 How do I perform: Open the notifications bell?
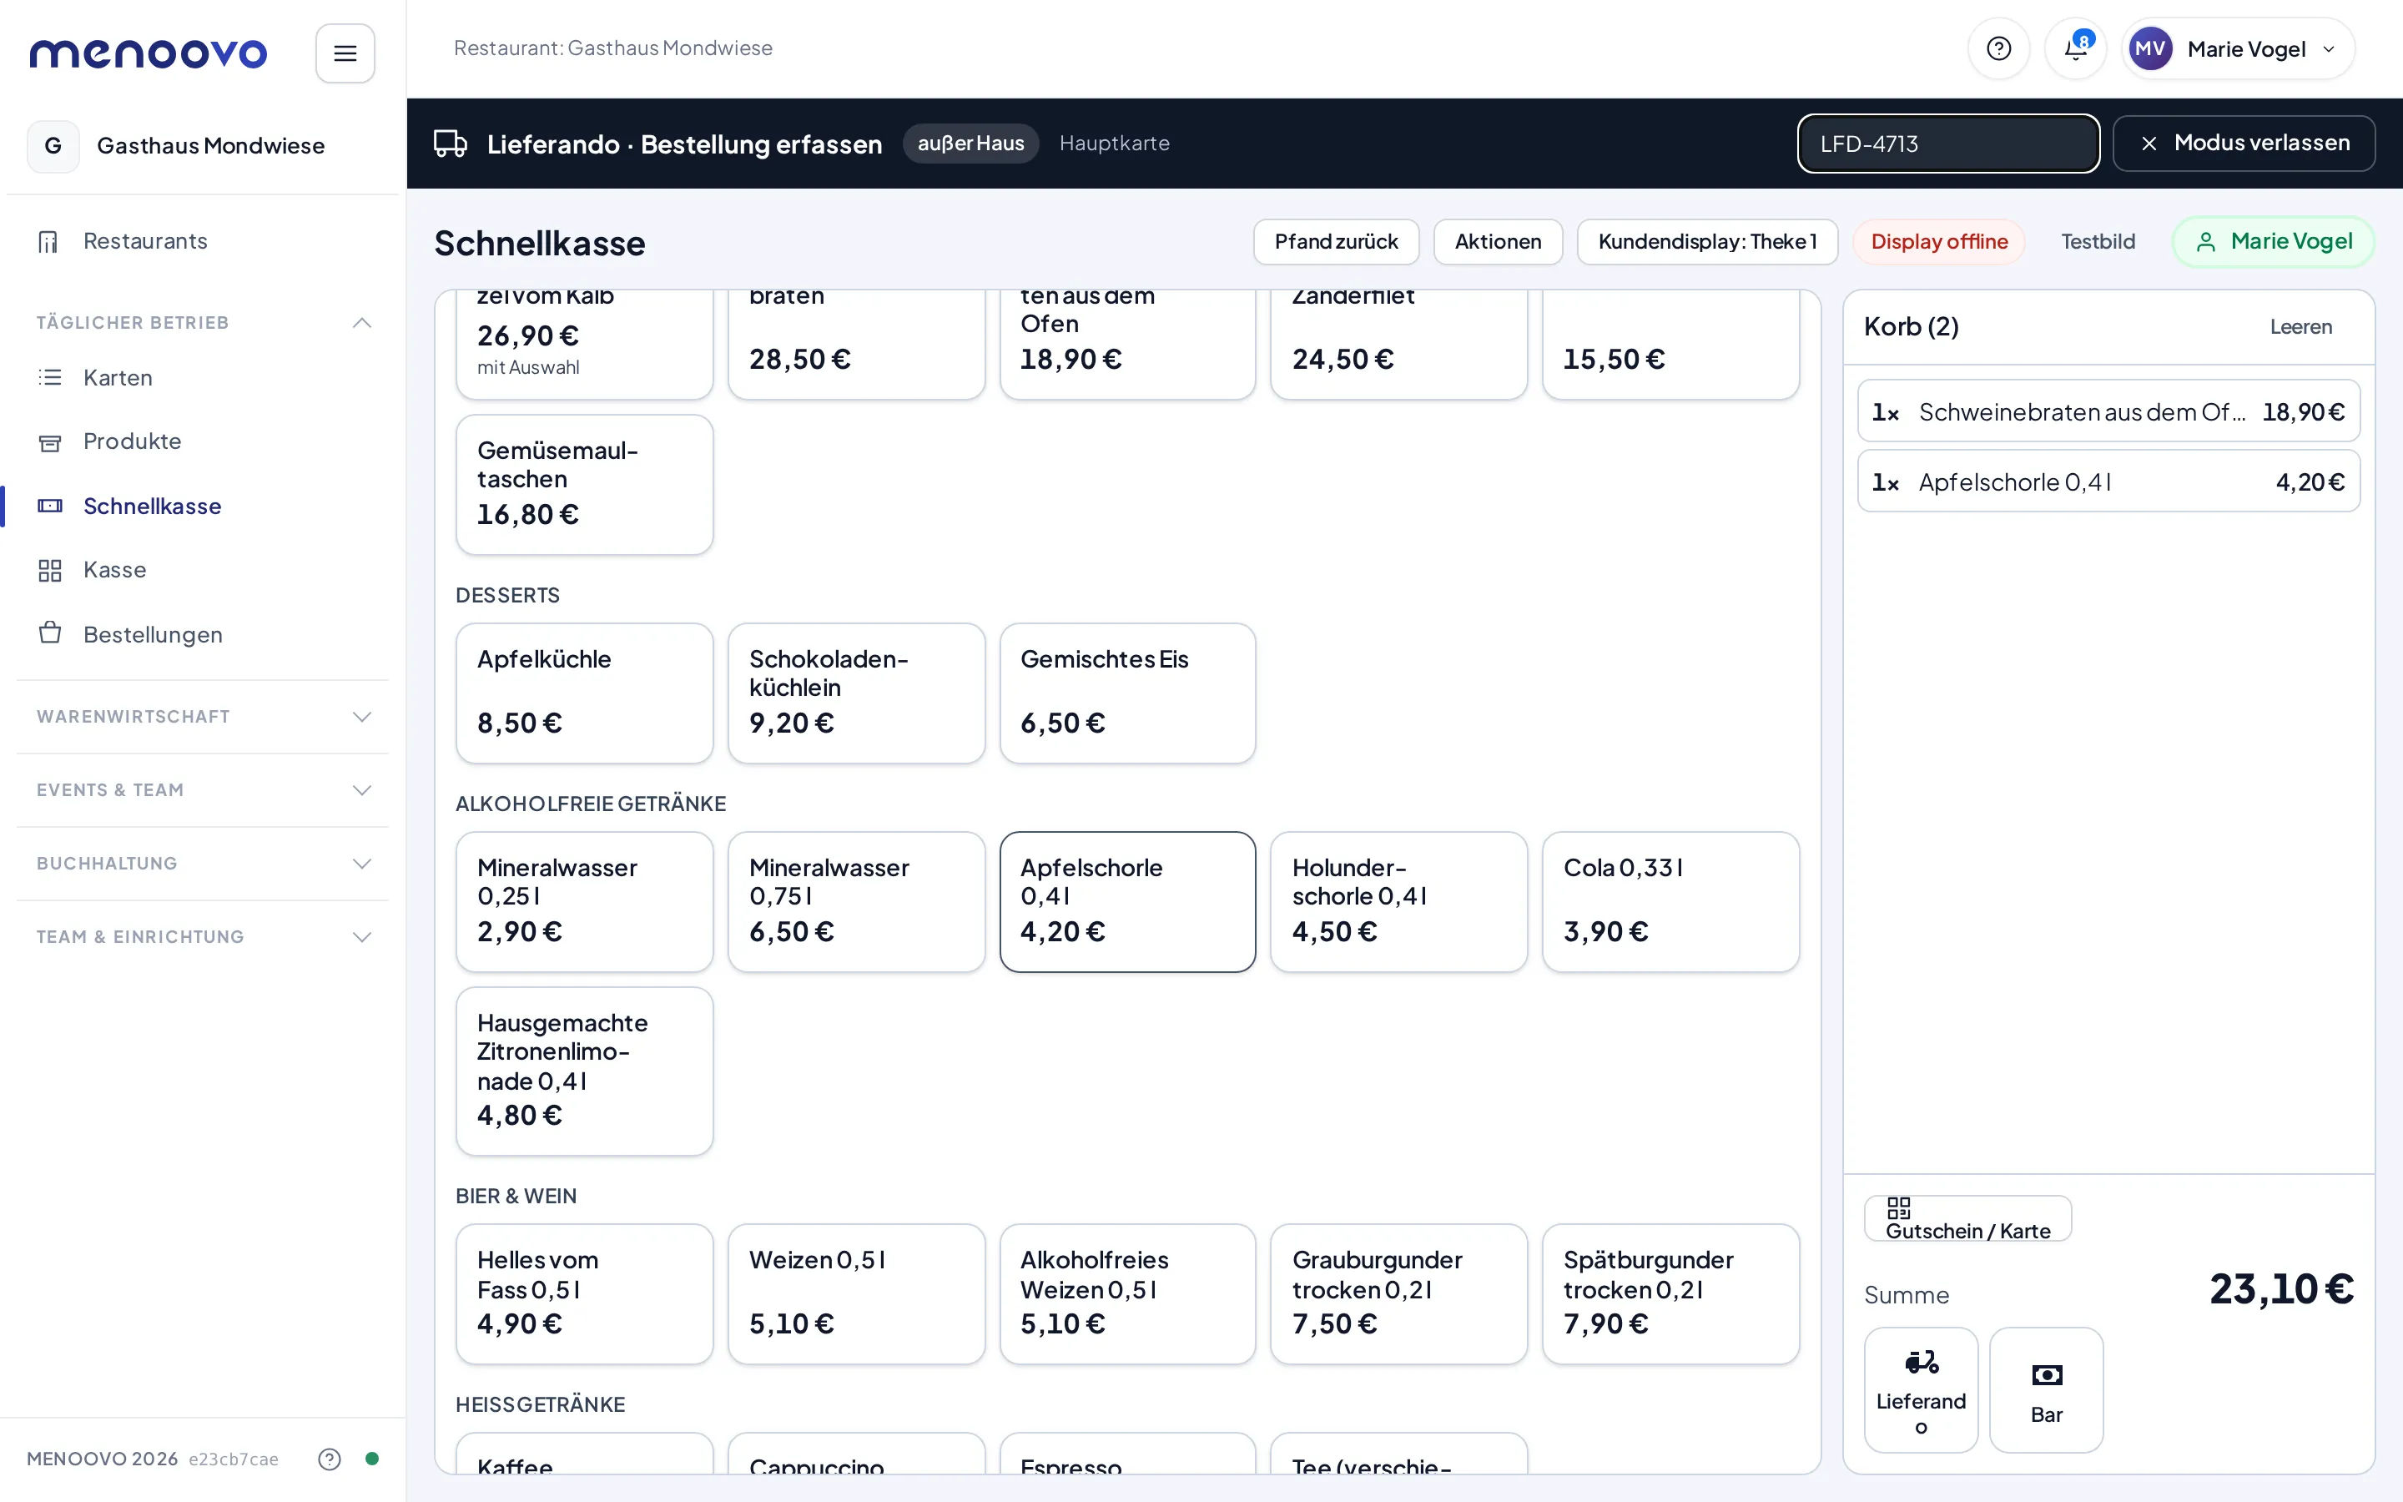(2075, 48)
